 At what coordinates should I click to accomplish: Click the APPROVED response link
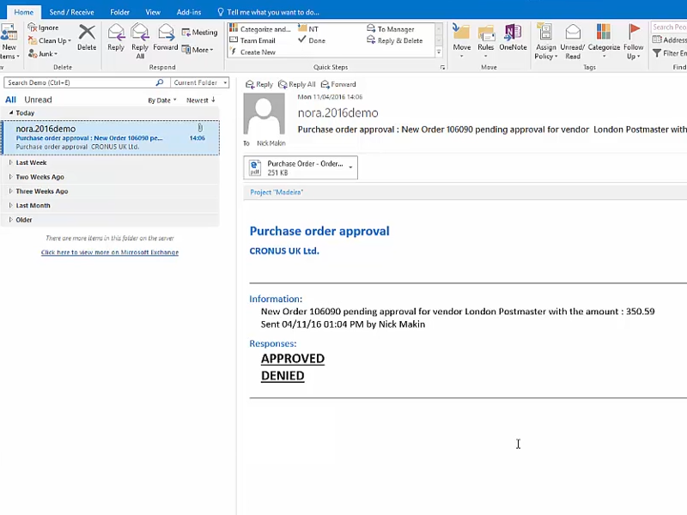click(293, 359)
